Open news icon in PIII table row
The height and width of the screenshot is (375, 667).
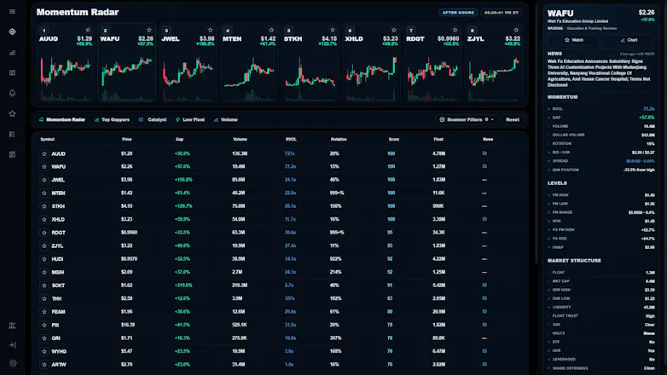click(484, 325)
